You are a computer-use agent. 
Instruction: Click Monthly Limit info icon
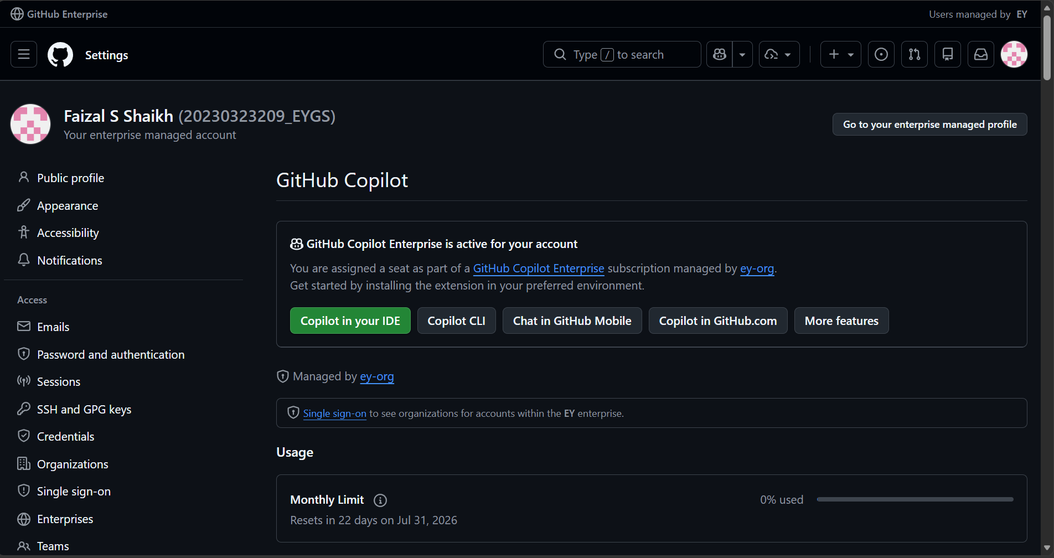pos(380,500)
